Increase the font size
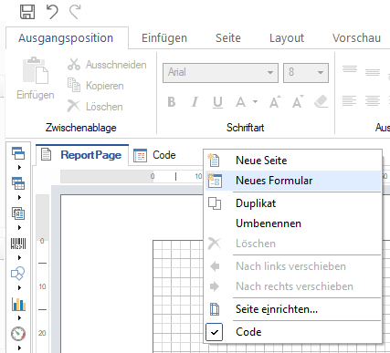 pos(275,101)
